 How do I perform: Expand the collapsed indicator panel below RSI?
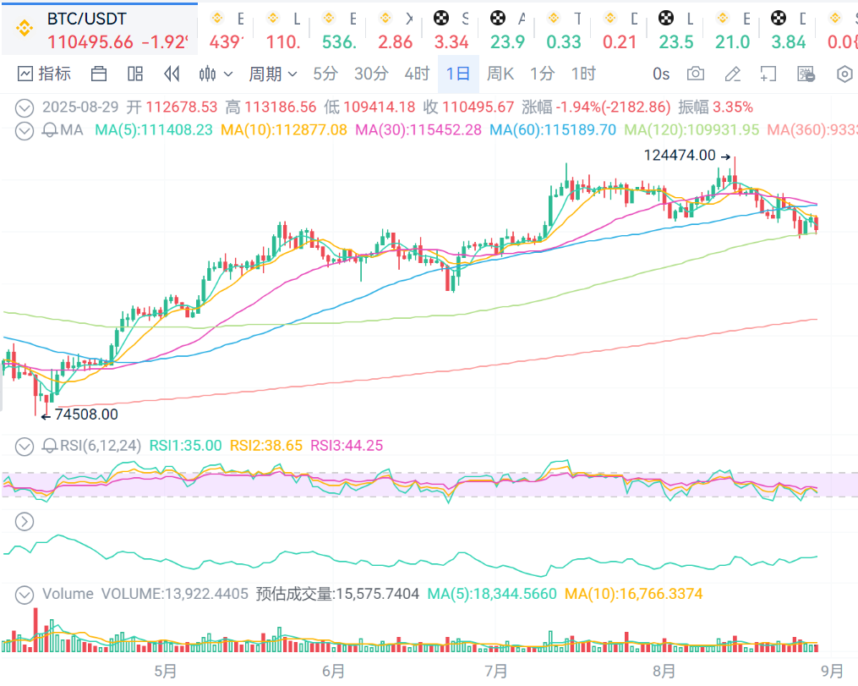tap(24, 521)
